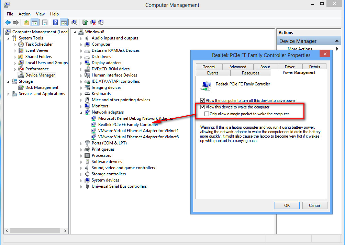345x245 pixels.
Task: Click the Back arrow in the toolbar
Action: click(8, 22)
